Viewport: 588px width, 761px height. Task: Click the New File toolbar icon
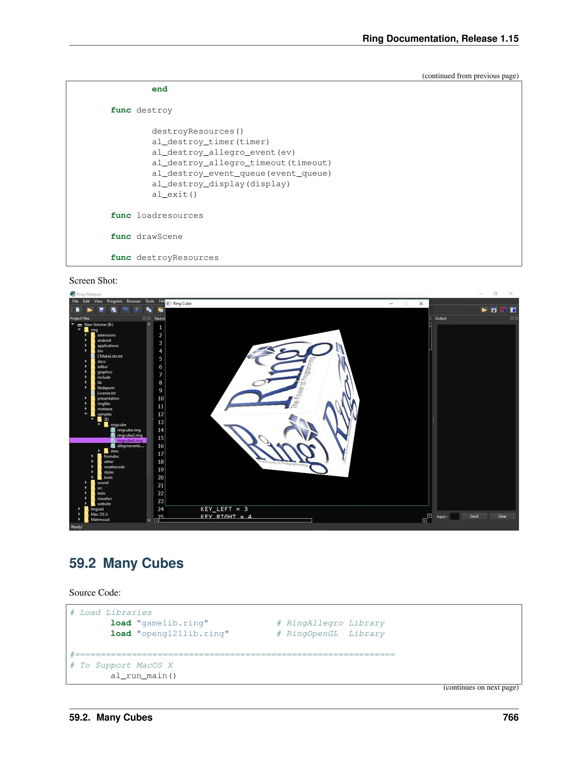(x=78, y=310)
